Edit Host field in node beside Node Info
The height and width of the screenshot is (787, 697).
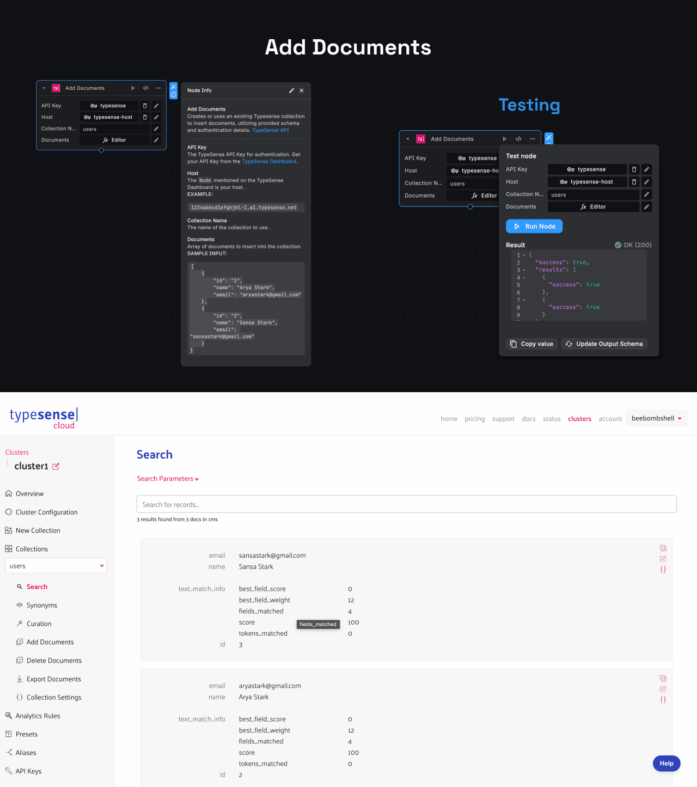coord(156,117)
